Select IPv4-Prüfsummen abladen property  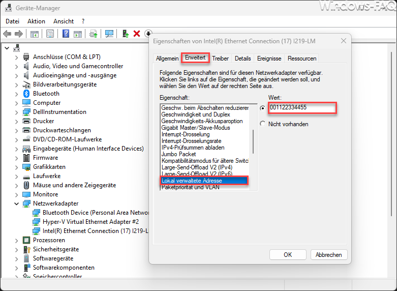(193, 148)
